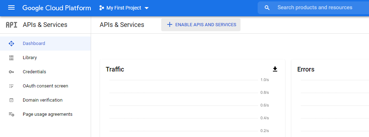Image resolution: width=369 pixels, height=137 pixels.
Task: Click the Credentials key icon
Action: point(11,72)
